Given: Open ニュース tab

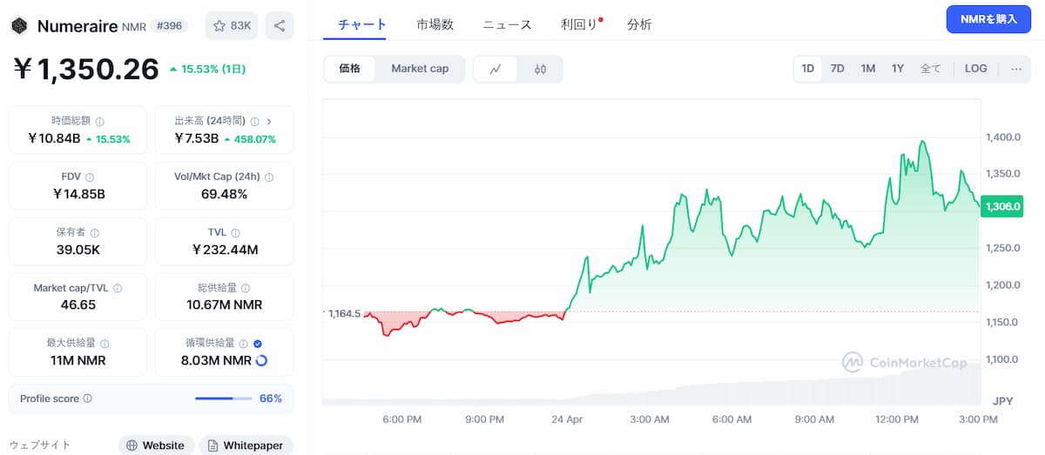Looking at the screenshot, I should pyautogui.click(x=507, y=24).
